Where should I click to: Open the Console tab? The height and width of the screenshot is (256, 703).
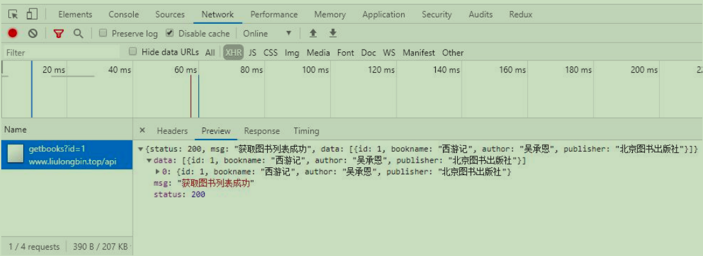(x=124, y=14)
